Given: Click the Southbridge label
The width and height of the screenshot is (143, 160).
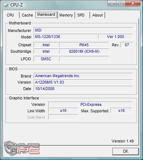Looking at the screenshot, I should [x=21, y=51].
